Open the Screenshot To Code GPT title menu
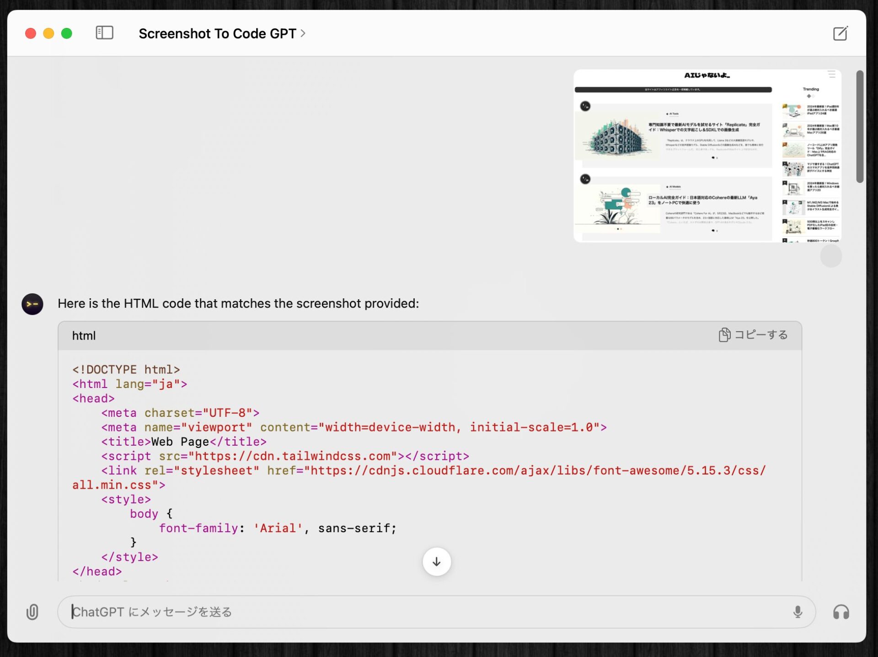The width and height of the screenshot is (878, 657). [x=217, y=33]
